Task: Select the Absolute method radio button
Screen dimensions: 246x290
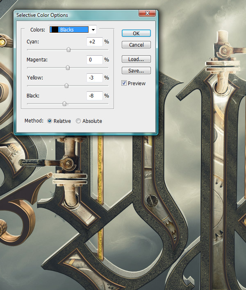Action: 78,121
